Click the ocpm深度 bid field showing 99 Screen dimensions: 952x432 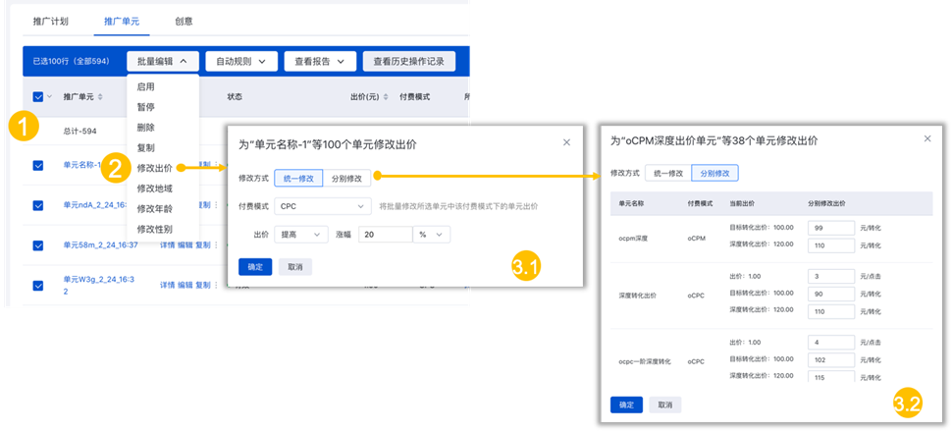pos(829,228)
